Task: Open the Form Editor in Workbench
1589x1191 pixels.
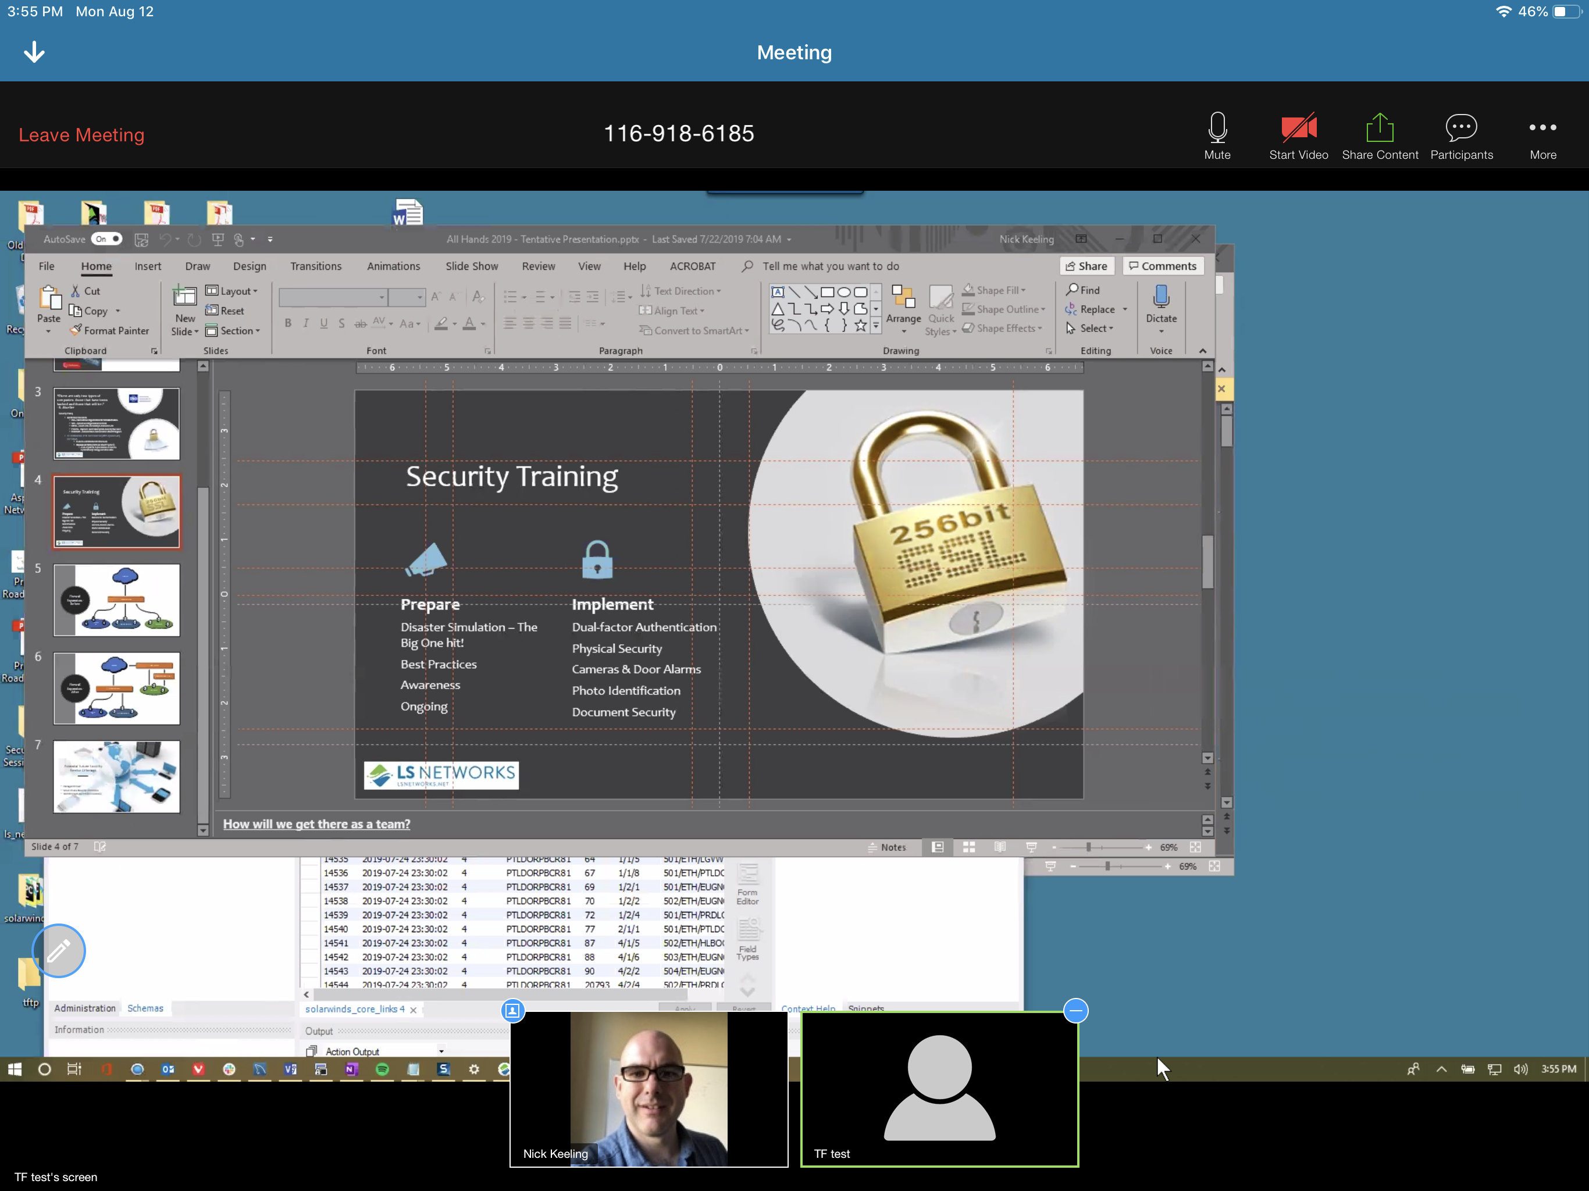Action: coord(747,883)
